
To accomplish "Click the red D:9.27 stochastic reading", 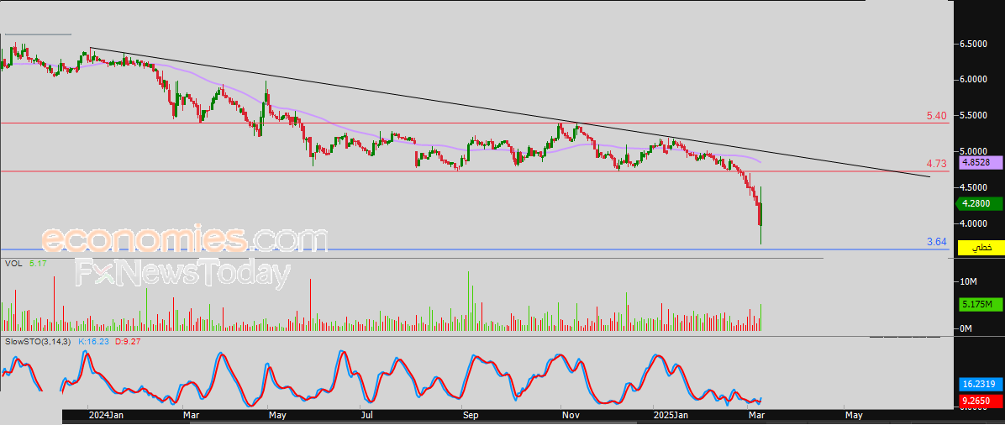I will point(126,342).
